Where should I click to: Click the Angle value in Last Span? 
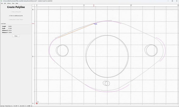(10, 28)
